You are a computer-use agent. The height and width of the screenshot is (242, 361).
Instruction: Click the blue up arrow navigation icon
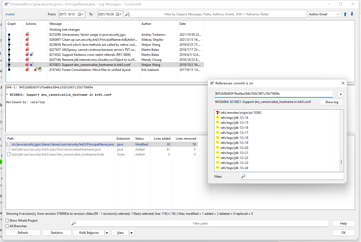345,14
